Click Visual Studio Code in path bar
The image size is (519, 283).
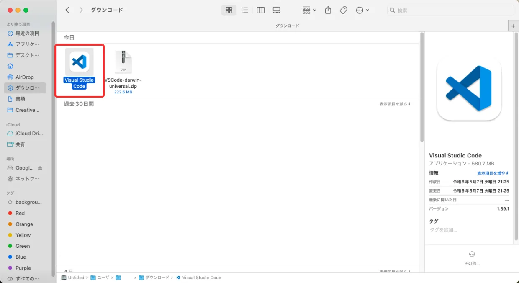[198, 278]
